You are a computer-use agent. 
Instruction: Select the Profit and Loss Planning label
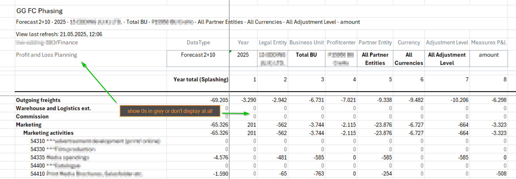point(46,55)
